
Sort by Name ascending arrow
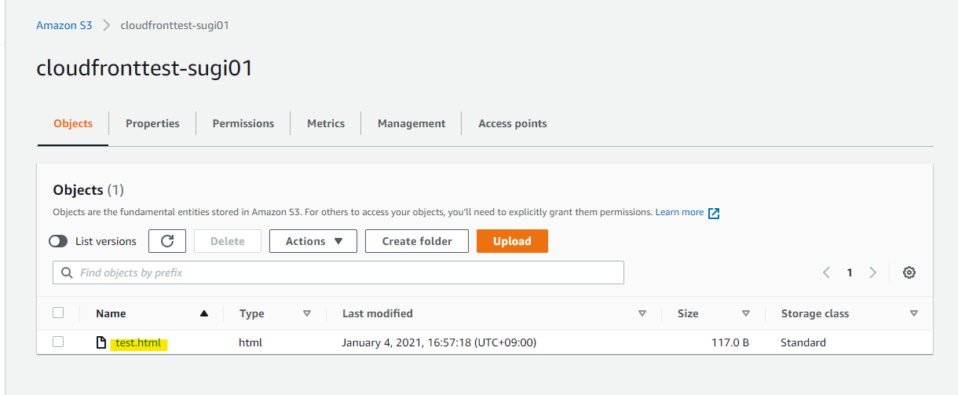tap(204, 313)
